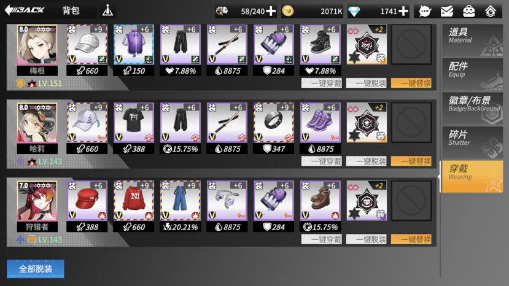
Task: Click 一键替换 in 哈莉's row
Action: click(411, 161)
